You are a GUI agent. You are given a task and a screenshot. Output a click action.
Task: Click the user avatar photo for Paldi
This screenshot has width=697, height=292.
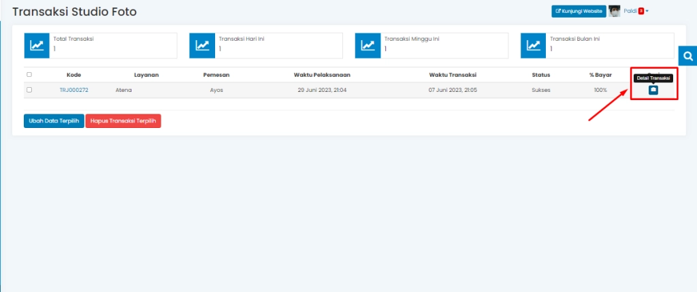[615, 11]
